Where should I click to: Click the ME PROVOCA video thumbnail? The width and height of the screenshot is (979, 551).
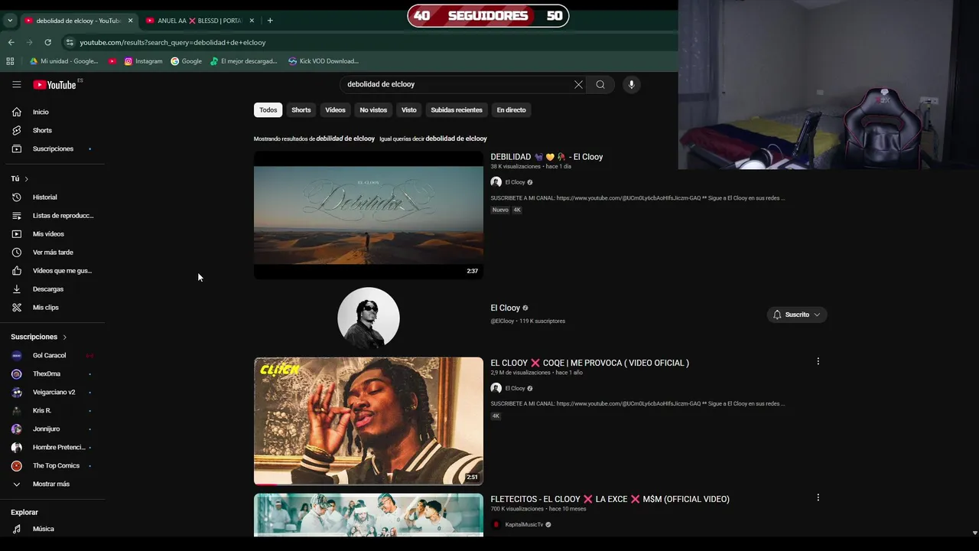tap(369, 421)
